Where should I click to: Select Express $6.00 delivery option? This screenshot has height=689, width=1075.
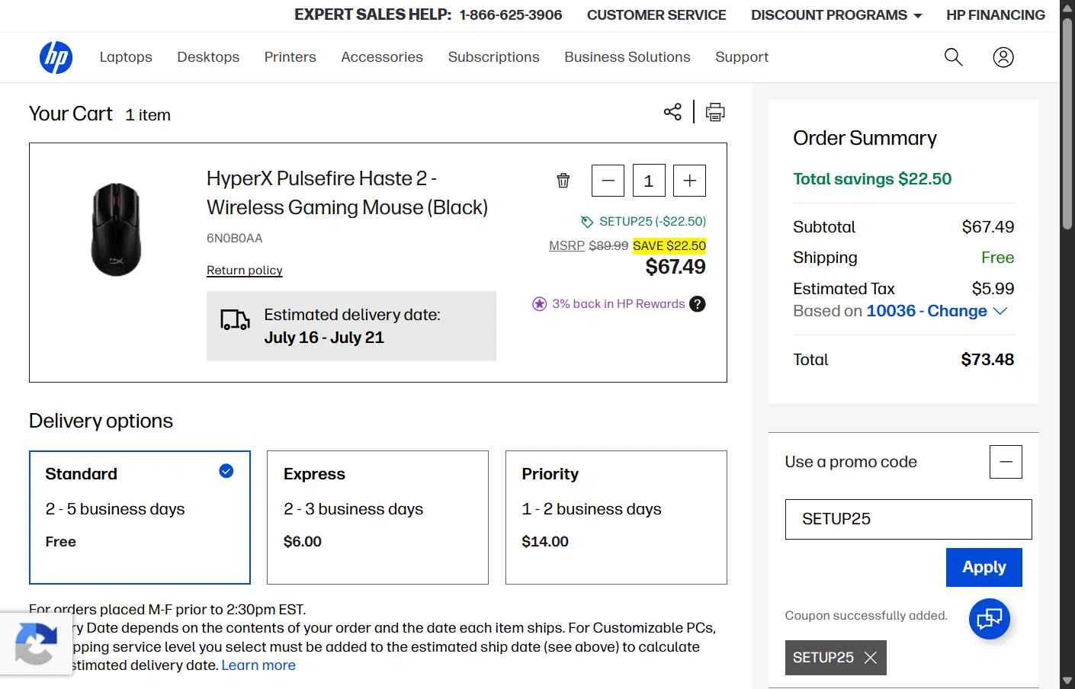click(378, 518)
